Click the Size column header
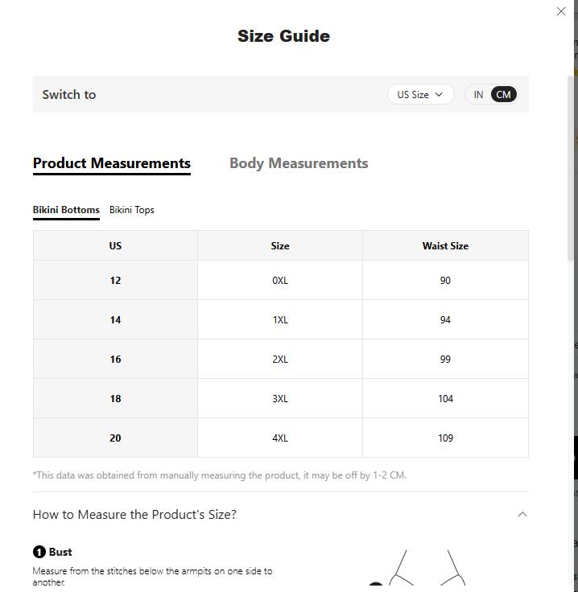 (x=280, y=246)
